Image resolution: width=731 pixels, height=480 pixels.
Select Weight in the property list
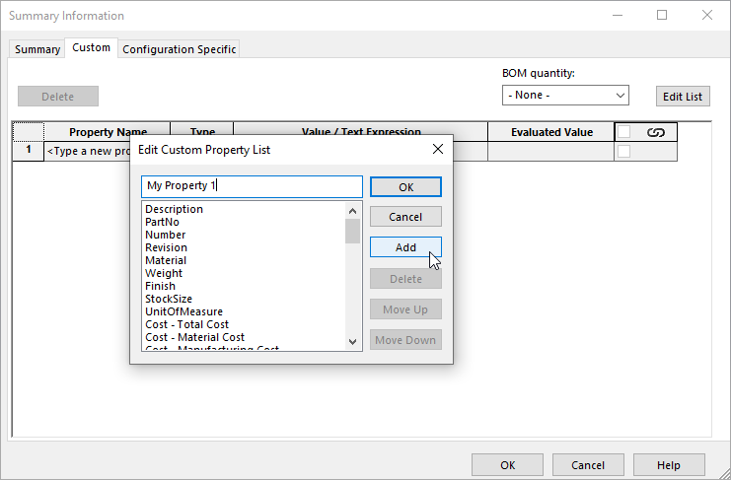(x=163, y=273)
